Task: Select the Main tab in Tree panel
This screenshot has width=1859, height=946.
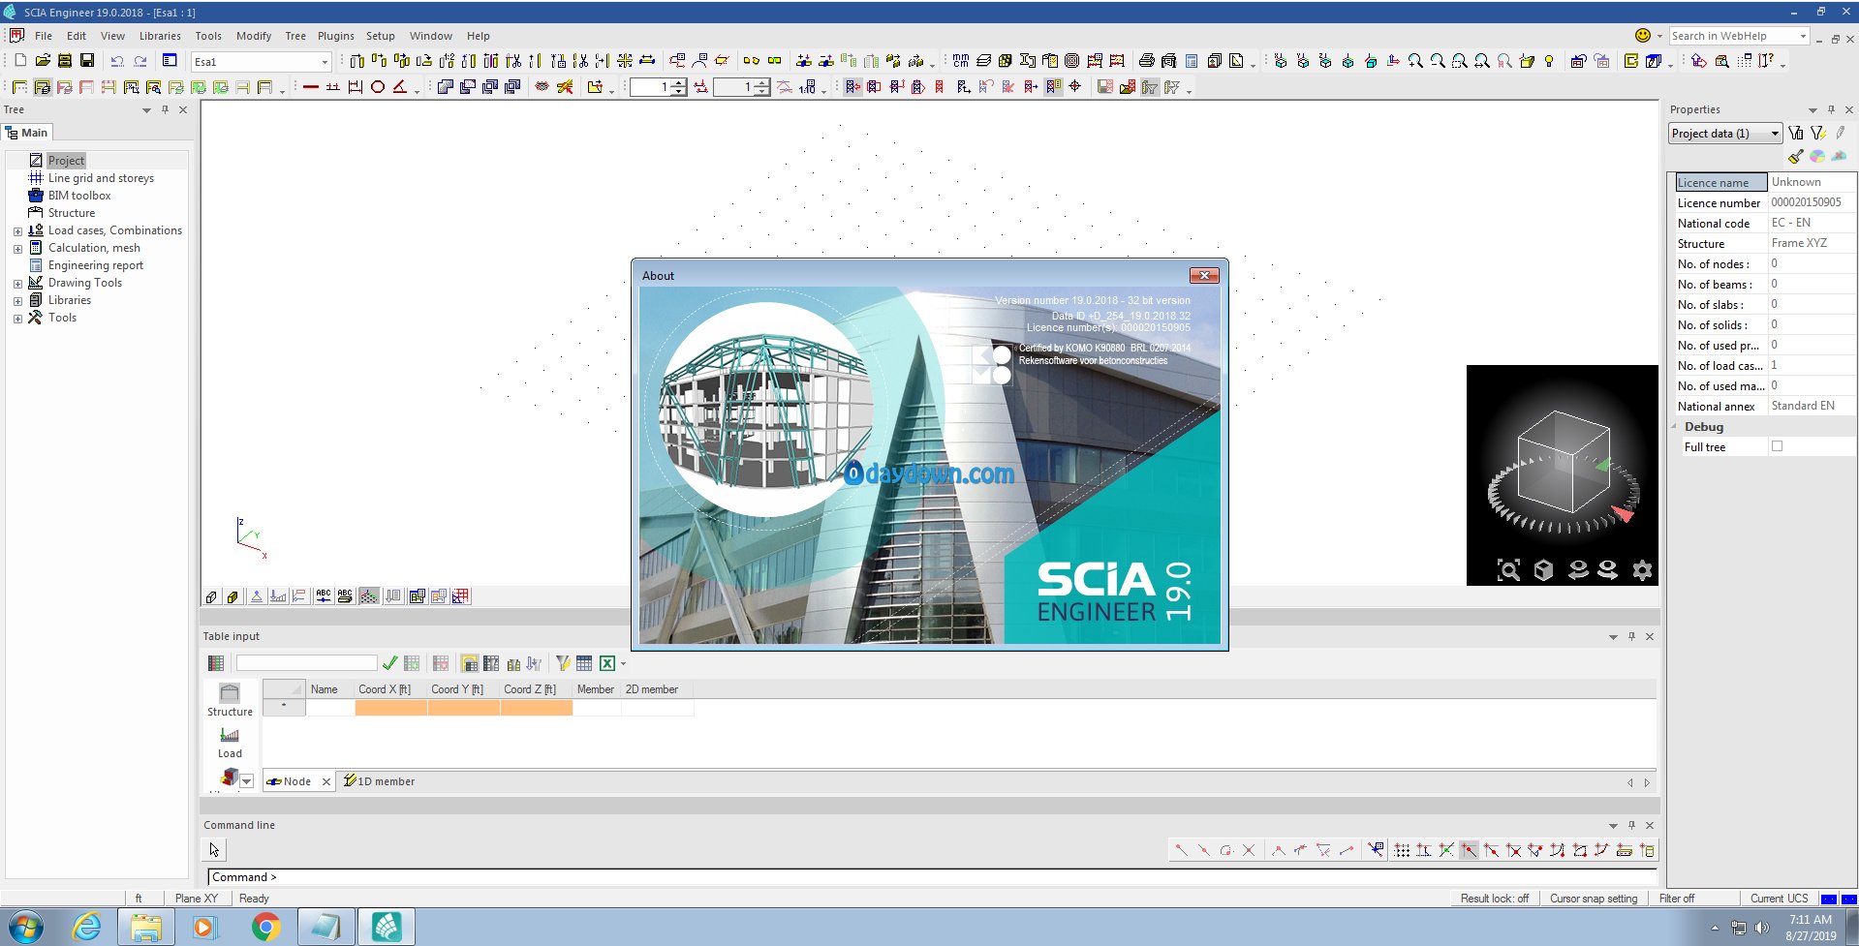Action: (27, 133)
